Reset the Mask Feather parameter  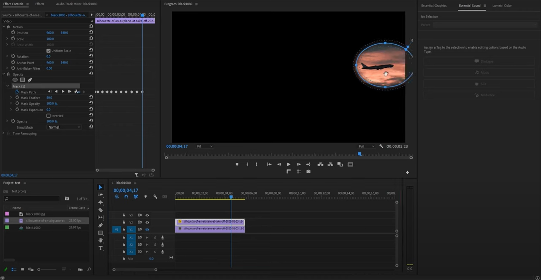click(91, 97)
